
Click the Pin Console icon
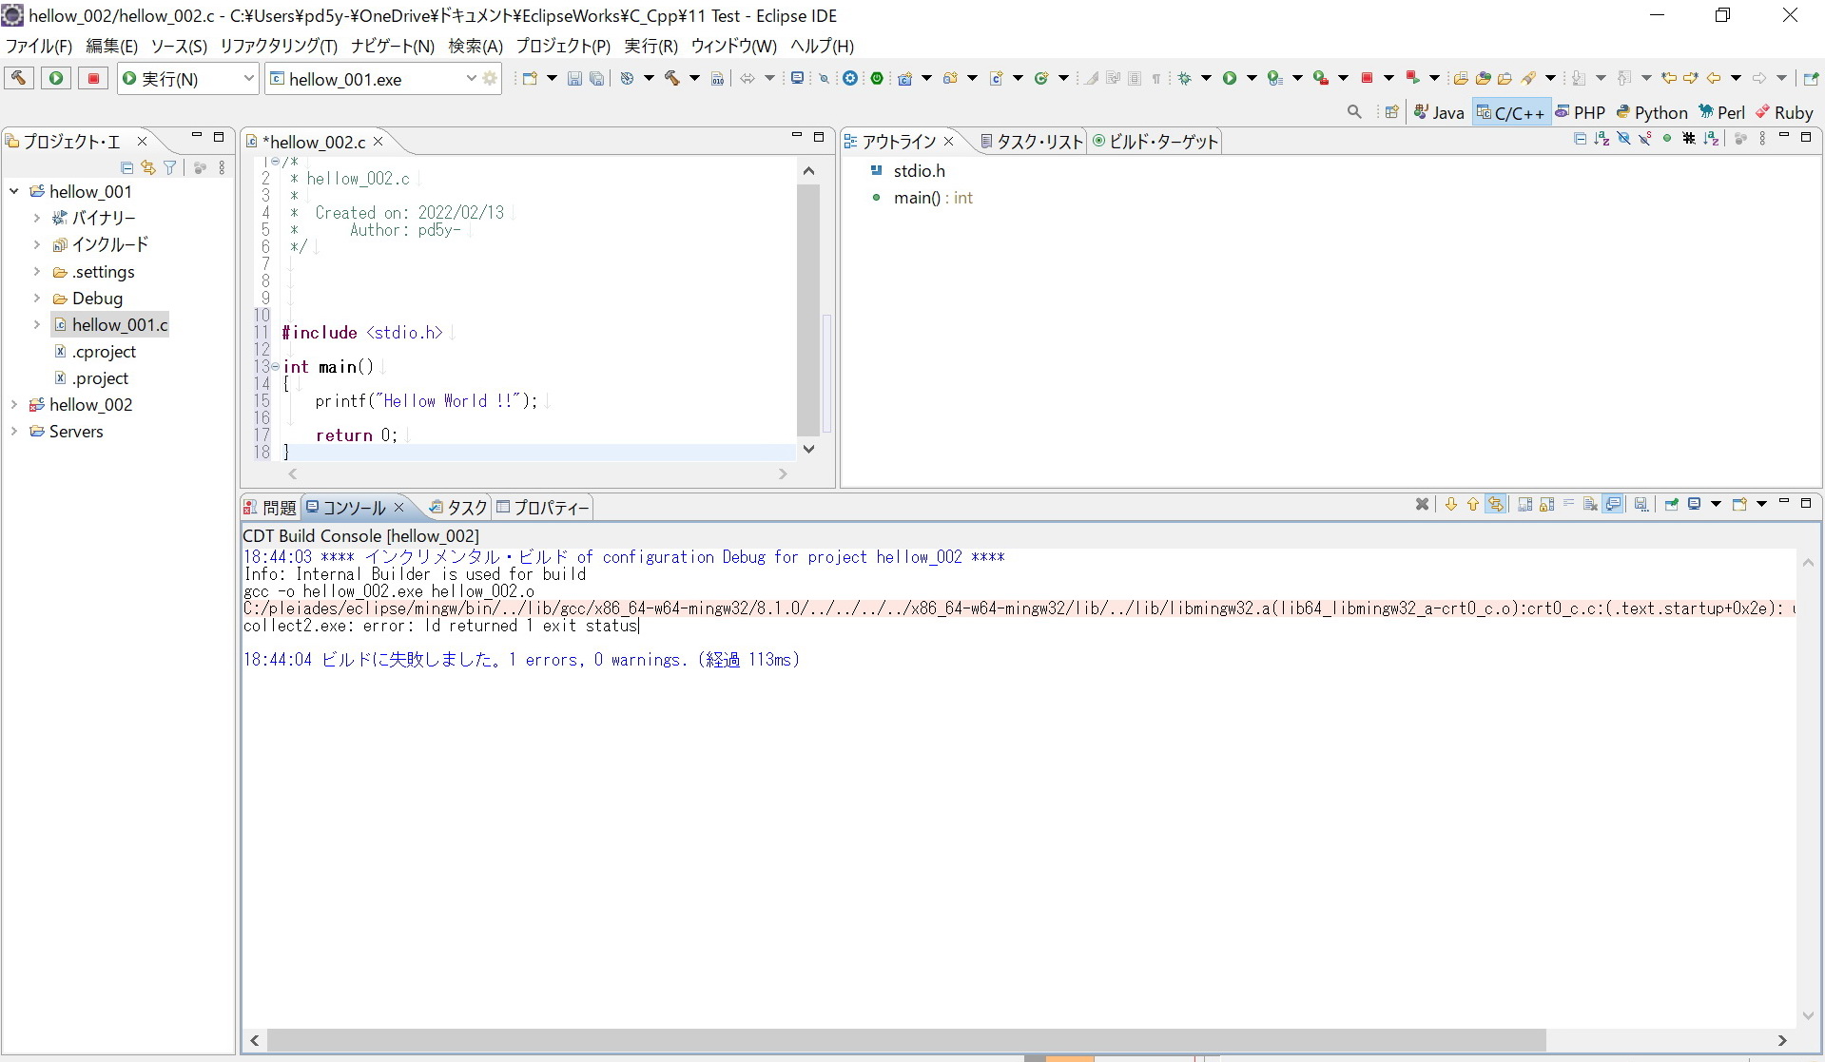(x=1671, y=504)
